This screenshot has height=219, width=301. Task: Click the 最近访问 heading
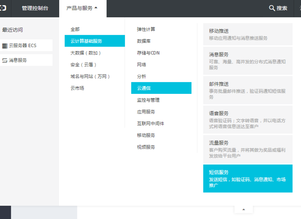[12, 30]
